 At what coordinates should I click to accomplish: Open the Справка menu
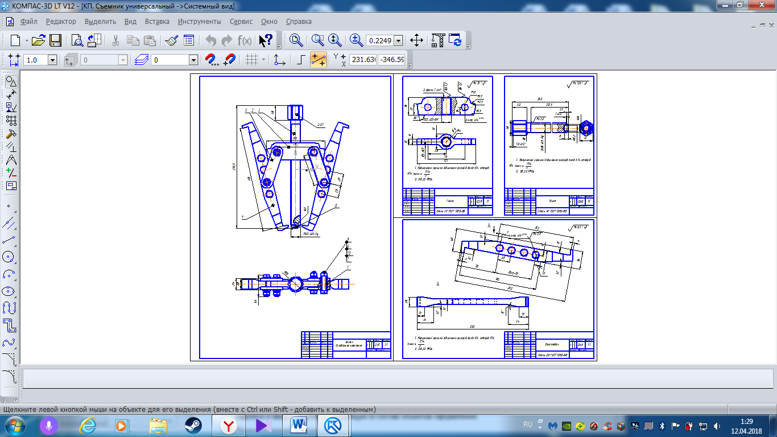click(299, 22)
